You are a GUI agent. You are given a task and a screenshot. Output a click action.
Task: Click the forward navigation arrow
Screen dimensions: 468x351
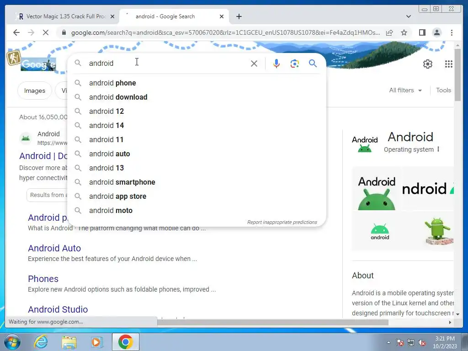pos(31,32)
